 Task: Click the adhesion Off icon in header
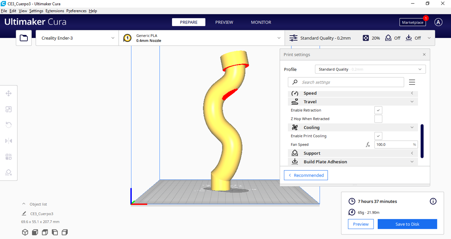(x=409, y=38)
